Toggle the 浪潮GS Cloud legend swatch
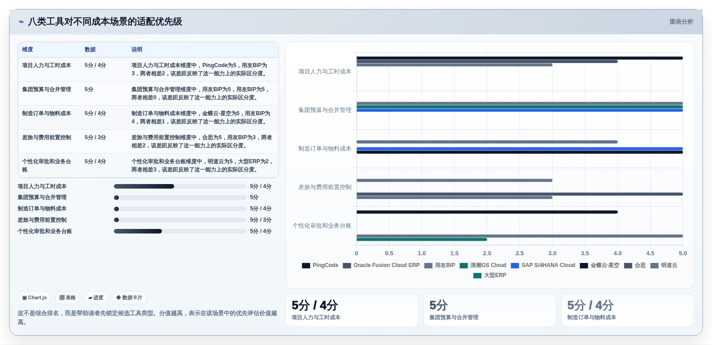This screenshot has width=712, height=345. click(463, 266)
